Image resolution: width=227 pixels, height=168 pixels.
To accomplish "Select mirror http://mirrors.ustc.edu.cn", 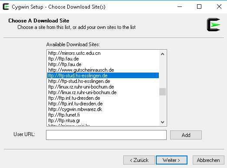I will (103, 53).
